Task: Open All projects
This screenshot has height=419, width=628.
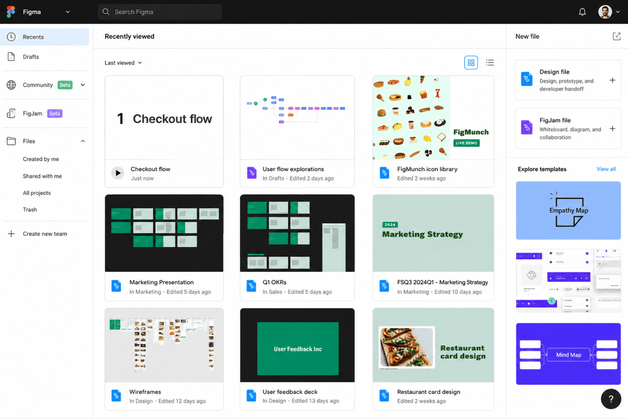Action: pos(37,193)
